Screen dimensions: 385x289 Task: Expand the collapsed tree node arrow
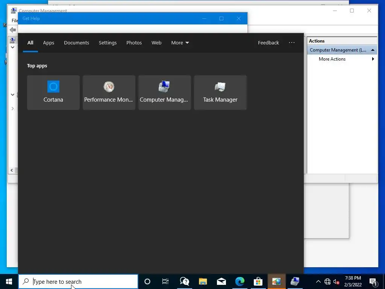coord(12,109)
